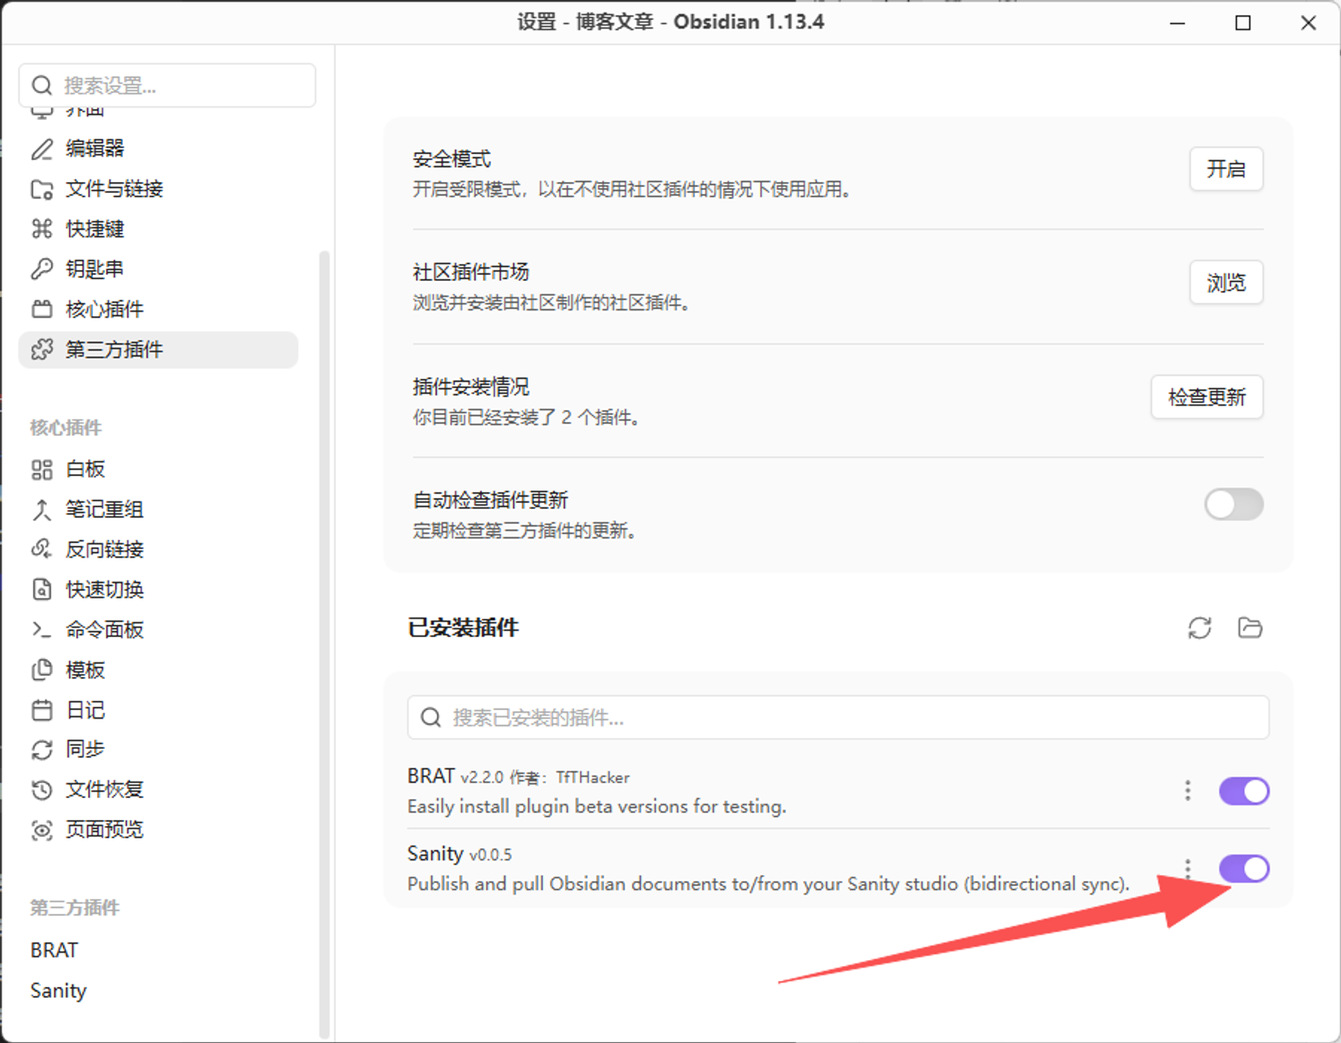Open 页面预览 core plugin settings
1341x1043 pixels.
[x=158, y=829]
